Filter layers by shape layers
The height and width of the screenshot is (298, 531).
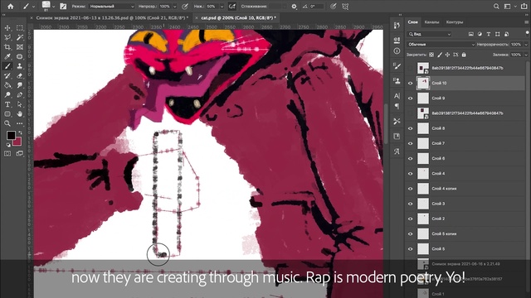(498, 34)
